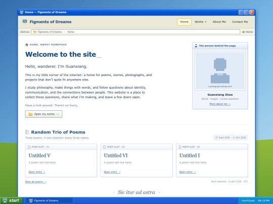
Task: Open entry for Untitled V
Action: pos(37,172)
